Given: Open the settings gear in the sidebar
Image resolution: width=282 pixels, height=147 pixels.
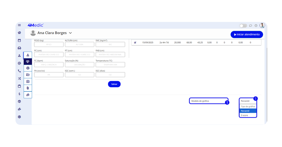Looking at the screenshot, I should click(19, 117).
